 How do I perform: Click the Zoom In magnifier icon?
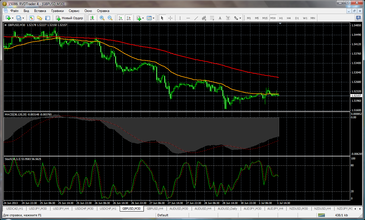click(x=102, y=18)
